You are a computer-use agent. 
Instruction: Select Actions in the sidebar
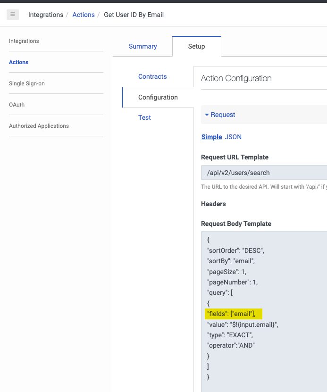tap(19, 62)
